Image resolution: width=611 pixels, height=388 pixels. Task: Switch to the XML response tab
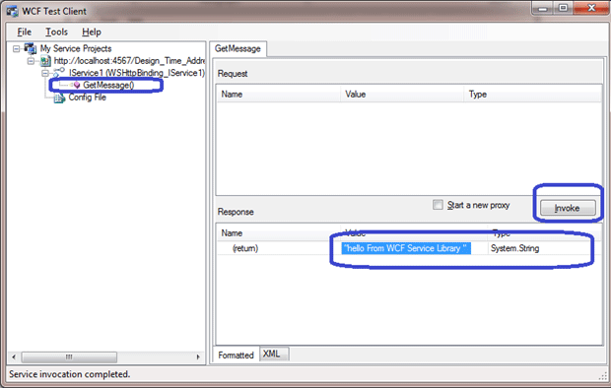click(x=274, y=354)
